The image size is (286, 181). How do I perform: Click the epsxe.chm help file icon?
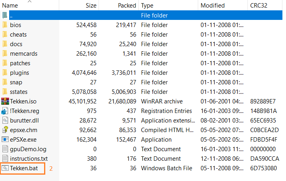tap(5, 130)
